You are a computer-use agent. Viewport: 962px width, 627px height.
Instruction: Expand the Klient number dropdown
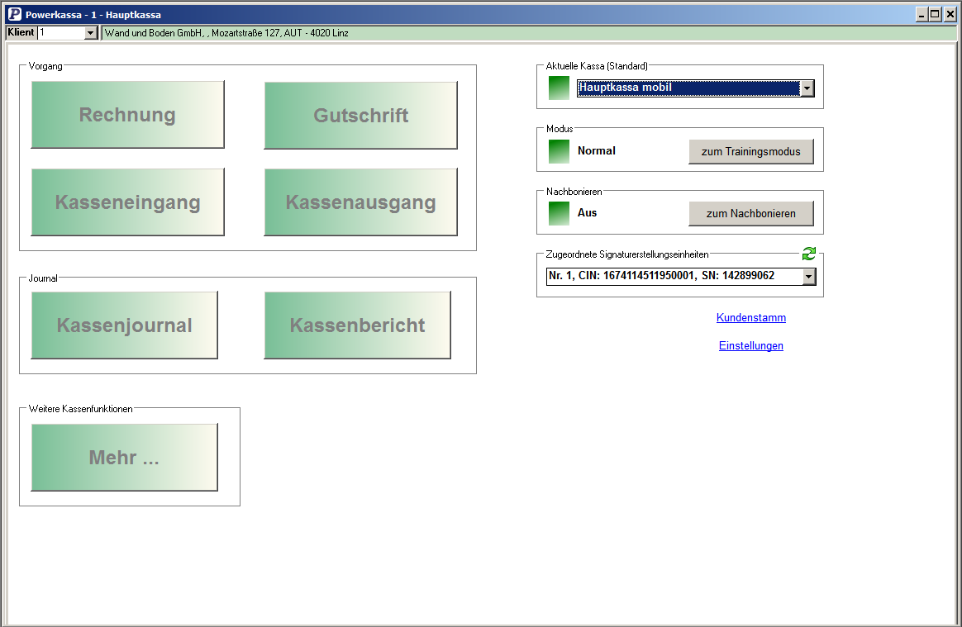point(91,33)
